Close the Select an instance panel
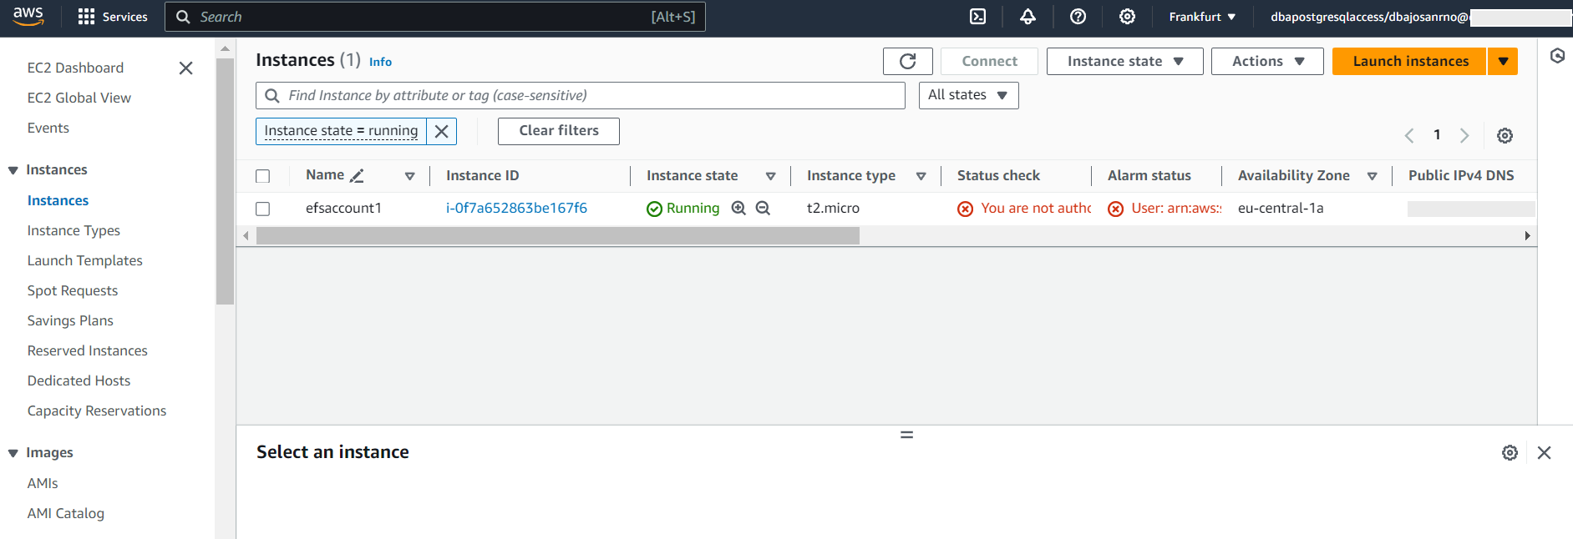The height and width of the screenshot is (539, 1573). point(1544,452)
